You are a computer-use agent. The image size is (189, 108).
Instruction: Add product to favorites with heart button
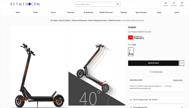pyautogui.click(x=182, y=63)
